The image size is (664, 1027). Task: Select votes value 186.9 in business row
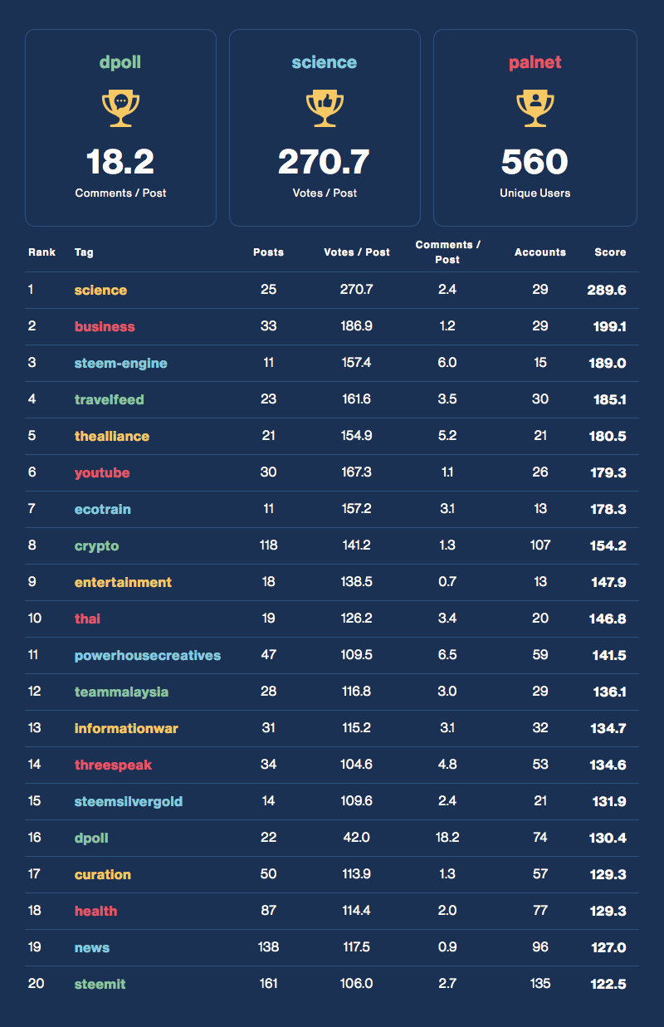pyautogui.click(x=357, y=326)
